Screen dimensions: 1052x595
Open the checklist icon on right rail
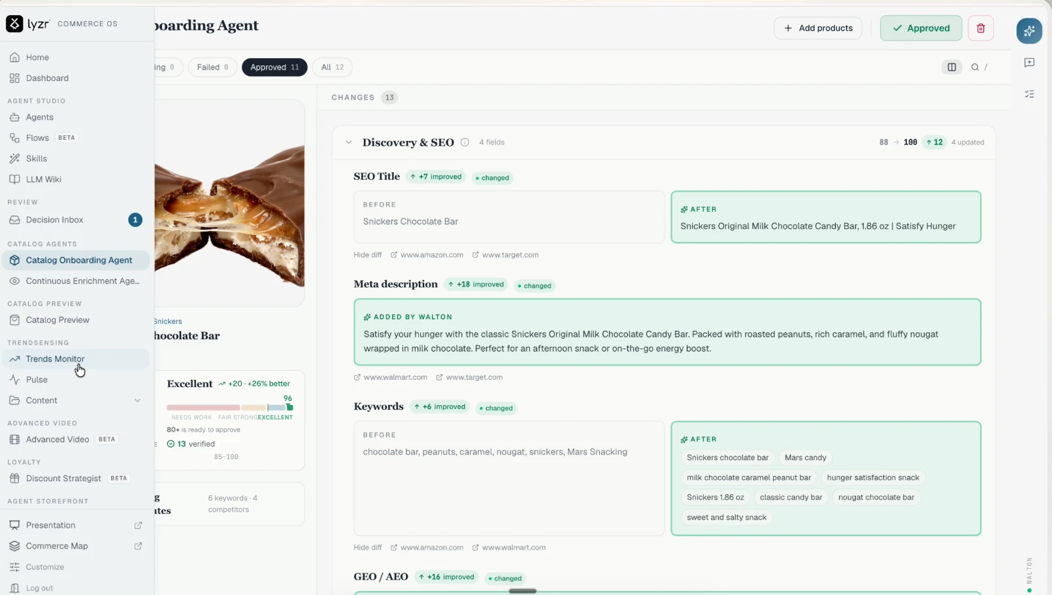[1029, 94]
